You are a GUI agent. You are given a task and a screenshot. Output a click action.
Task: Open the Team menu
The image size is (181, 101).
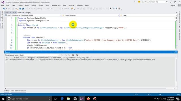tap(41, 5)
